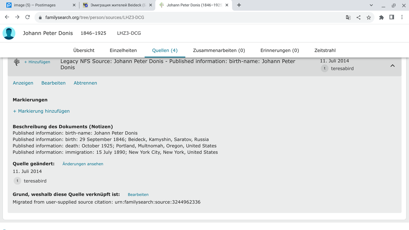Click the Johann Peter Donis name heading

(x=48, y=33)
